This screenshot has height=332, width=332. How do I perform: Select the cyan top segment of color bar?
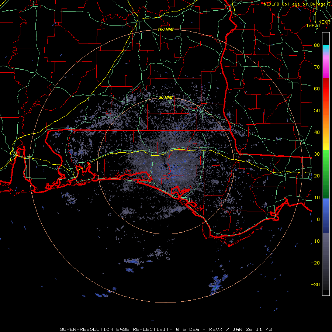tap(326, 49)
